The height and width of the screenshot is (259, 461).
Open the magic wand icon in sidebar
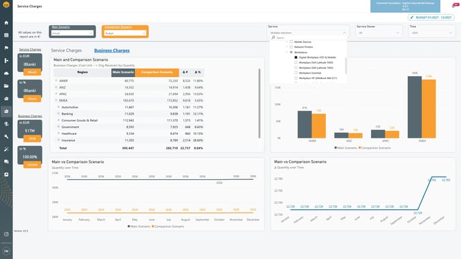point(6,149)
